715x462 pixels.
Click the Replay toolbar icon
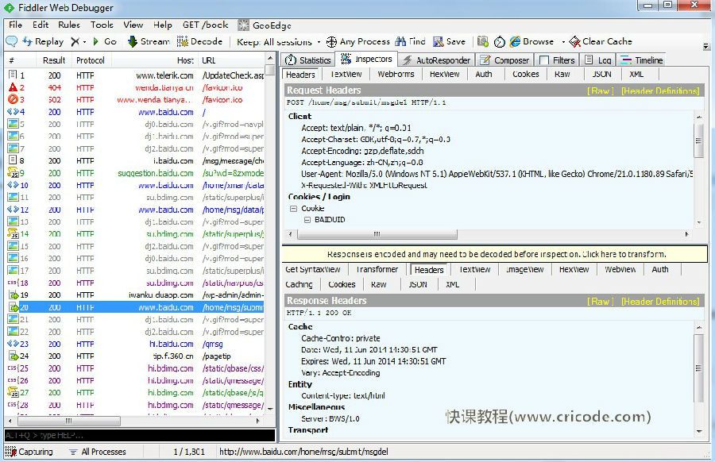(x=28, y=41)
